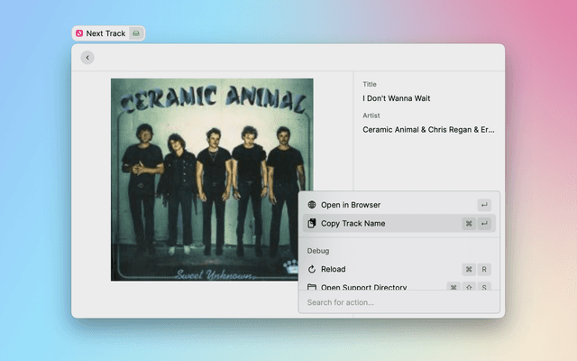Focus the Search for action field
Viewport: 577px width, 361px height.
coord(398,302)
